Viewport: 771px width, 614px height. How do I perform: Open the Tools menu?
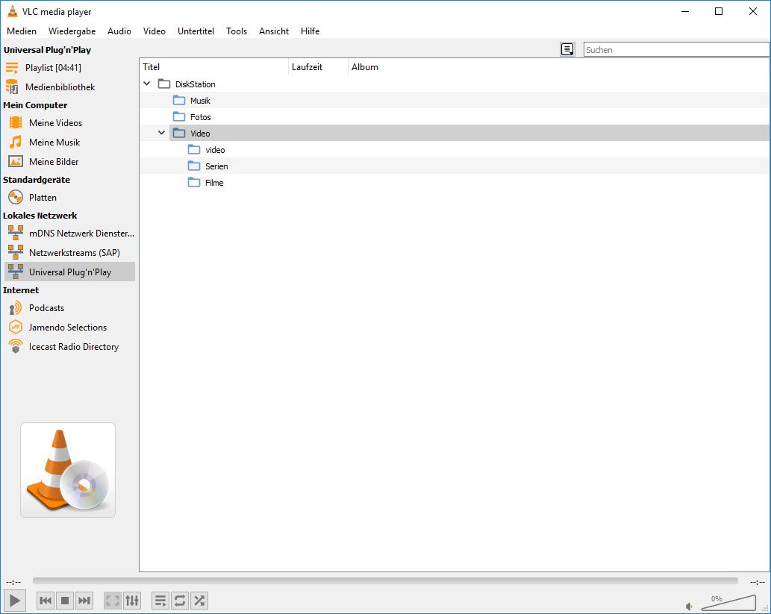coord(237,31)
